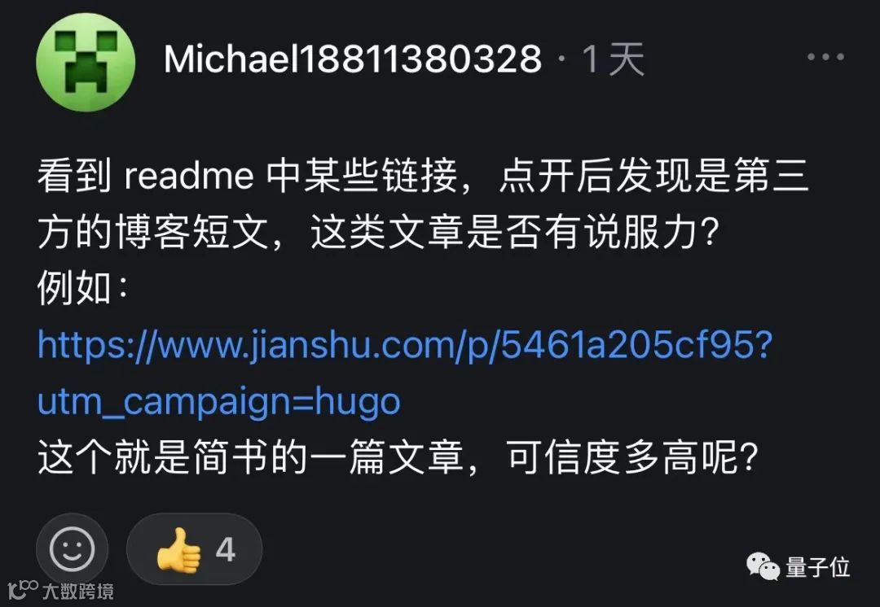Add a reaction with the smiley button
880x607 pixels.
(x=72, y=548)
